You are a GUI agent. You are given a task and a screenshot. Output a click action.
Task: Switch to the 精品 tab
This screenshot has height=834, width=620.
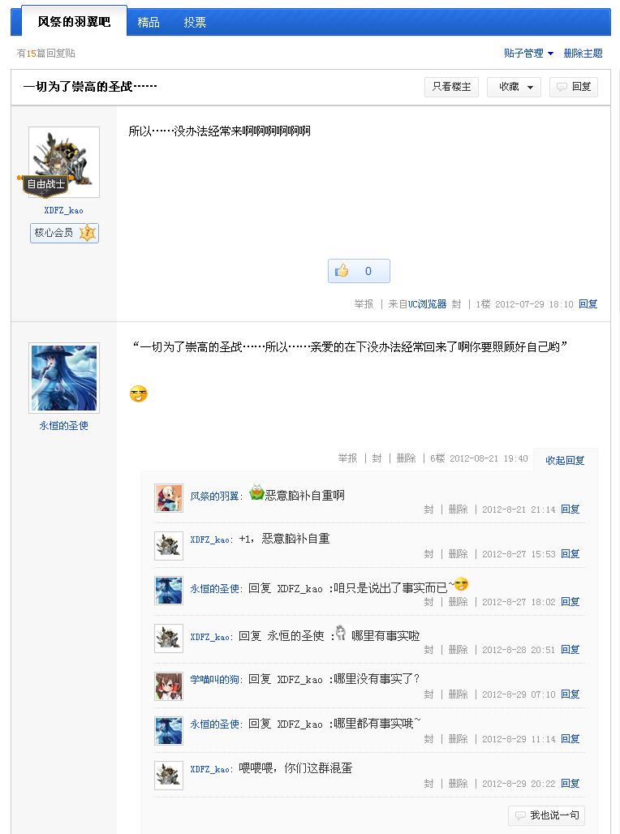(149, 23)
